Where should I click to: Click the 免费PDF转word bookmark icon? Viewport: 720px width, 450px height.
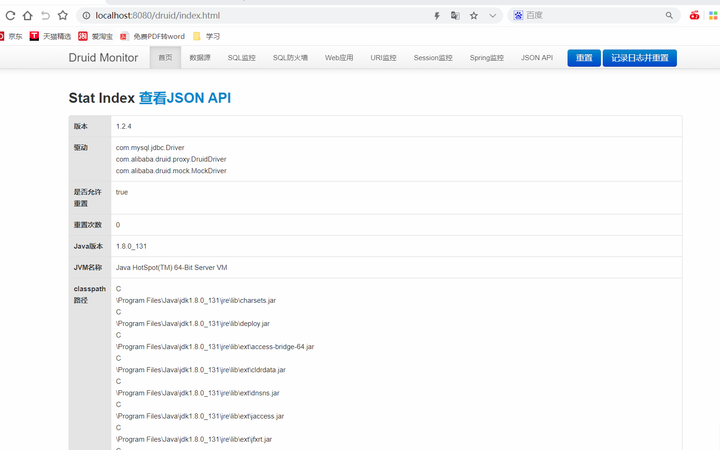click(124, 36)
